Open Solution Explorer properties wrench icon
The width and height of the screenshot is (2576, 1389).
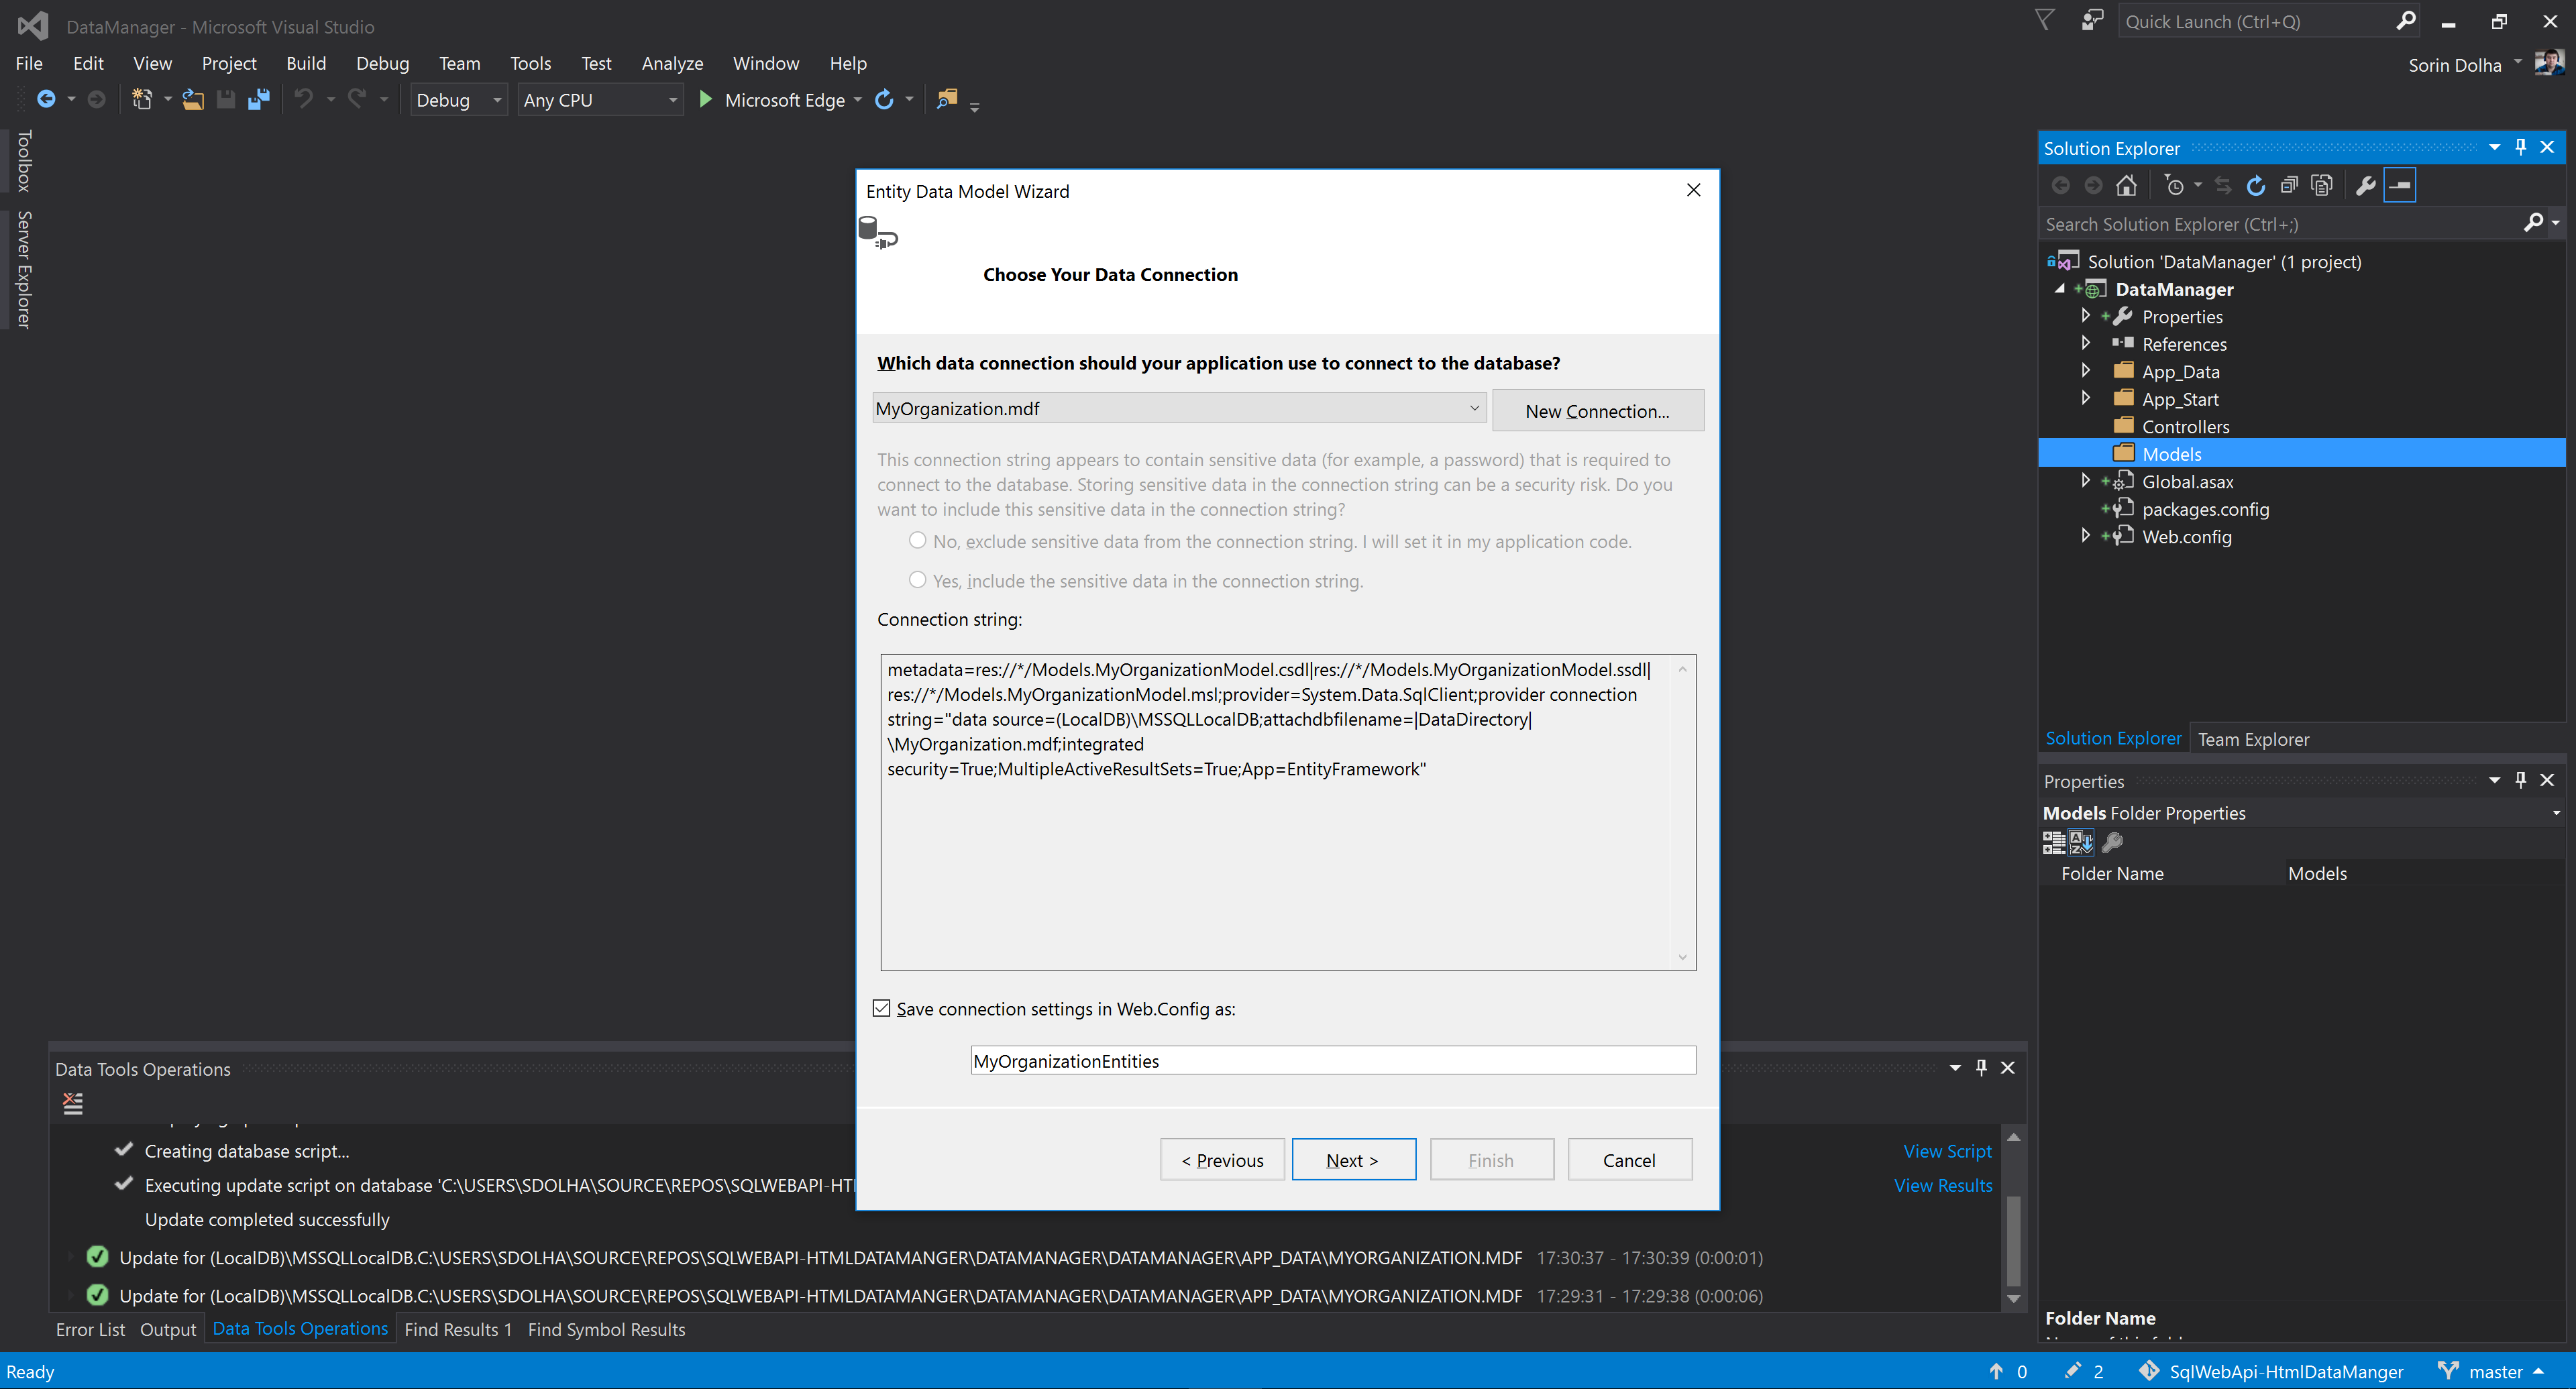(2365, 185)
